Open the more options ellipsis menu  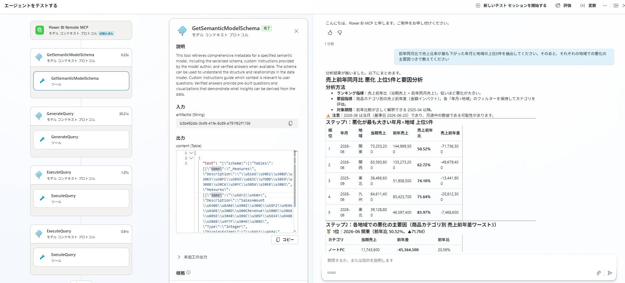point(605,6)
